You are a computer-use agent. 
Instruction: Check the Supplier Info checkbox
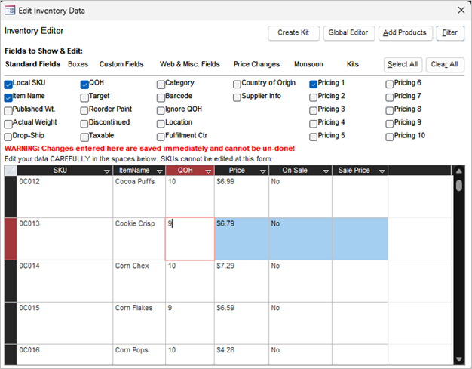(237, 97)
